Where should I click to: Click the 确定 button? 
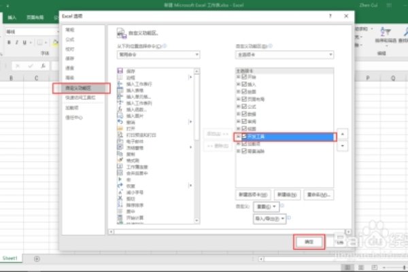click(309, 242)
